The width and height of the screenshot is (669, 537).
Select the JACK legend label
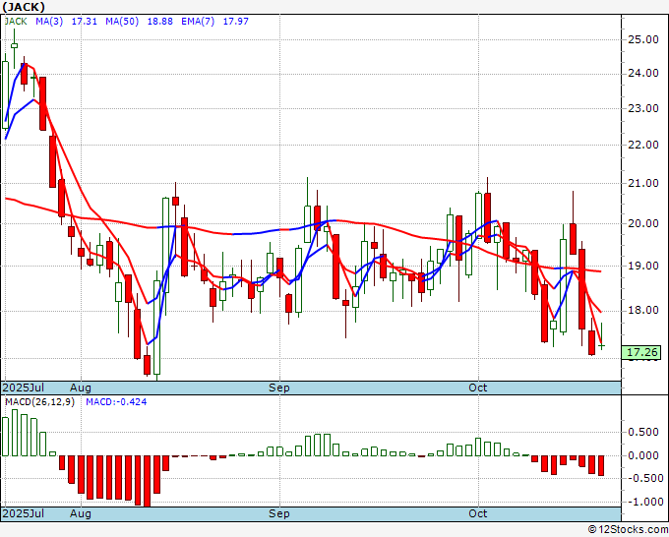point(16,22)
